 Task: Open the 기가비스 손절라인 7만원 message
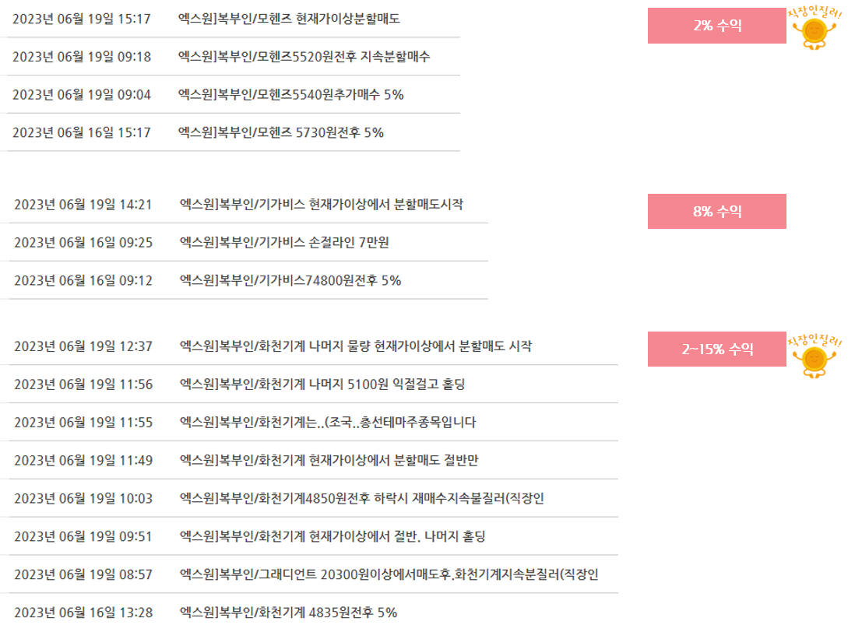(x=284, y=243)
